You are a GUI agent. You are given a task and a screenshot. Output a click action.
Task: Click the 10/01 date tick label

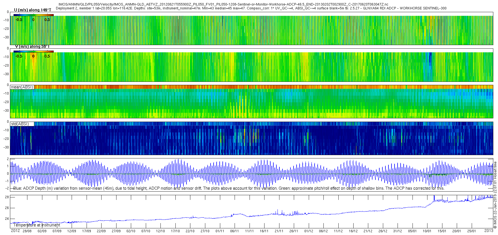coord(427,231)
